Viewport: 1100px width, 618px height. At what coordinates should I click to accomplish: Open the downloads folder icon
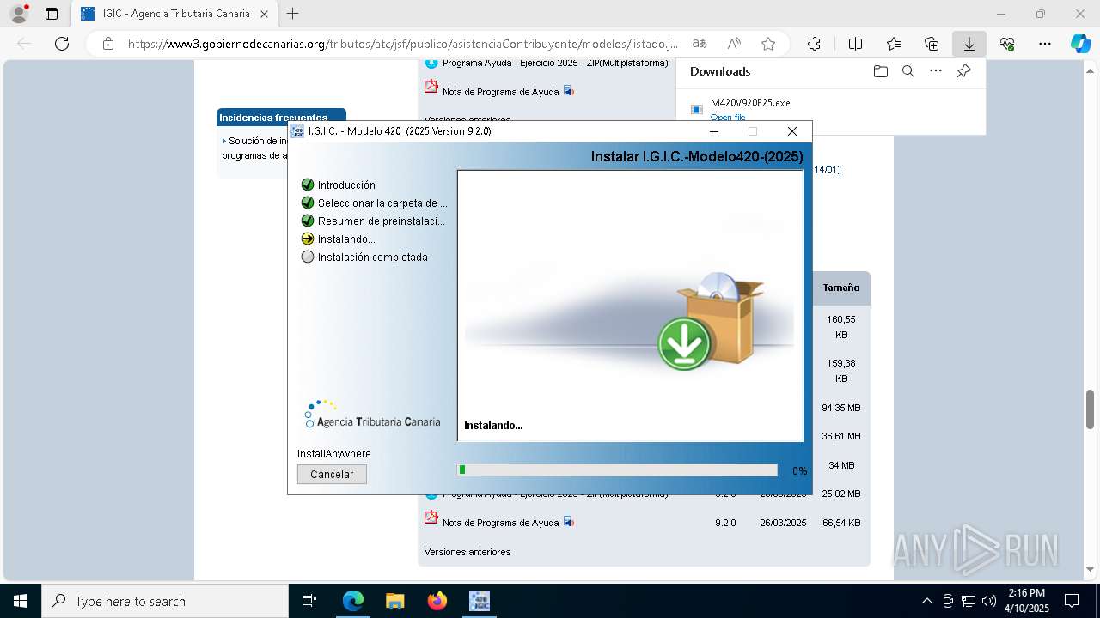(880, 71)
